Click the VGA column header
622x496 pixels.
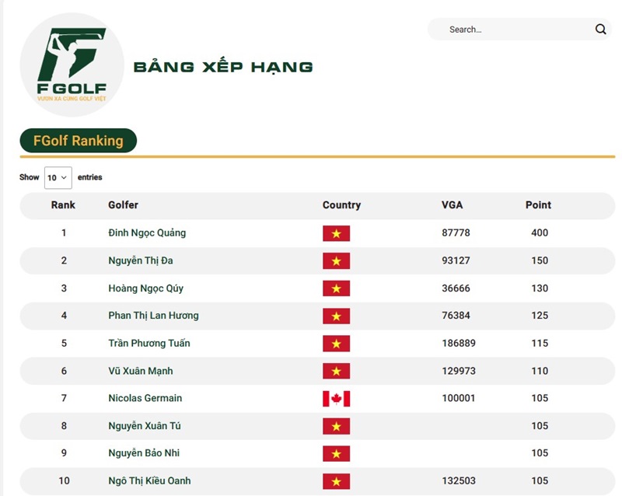pyautogui.click(x=452, y=205)
